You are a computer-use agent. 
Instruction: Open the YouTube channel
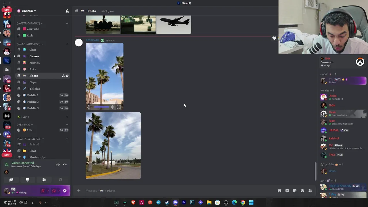(x=43, y=29)
